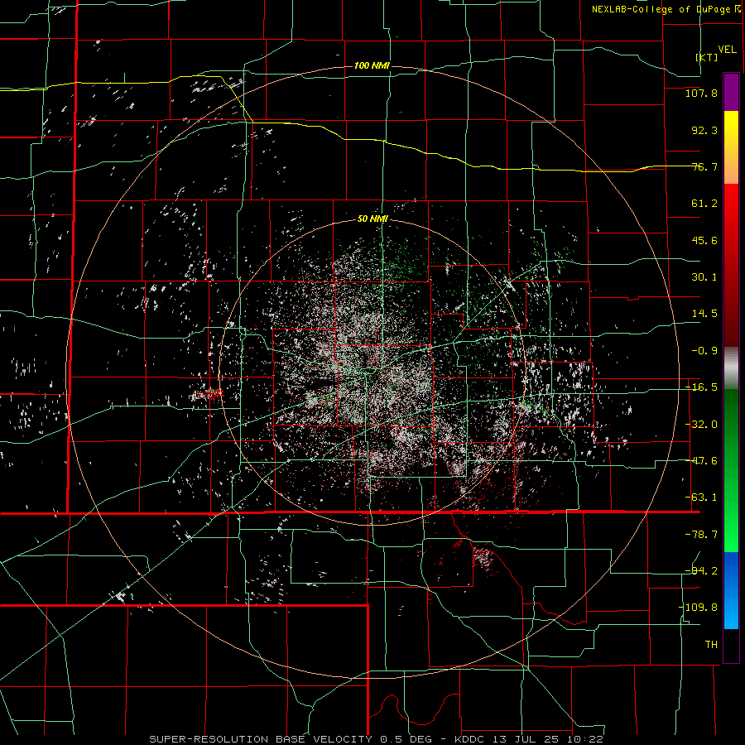Click the 76.7 velocity scale value

click(704, 166)
